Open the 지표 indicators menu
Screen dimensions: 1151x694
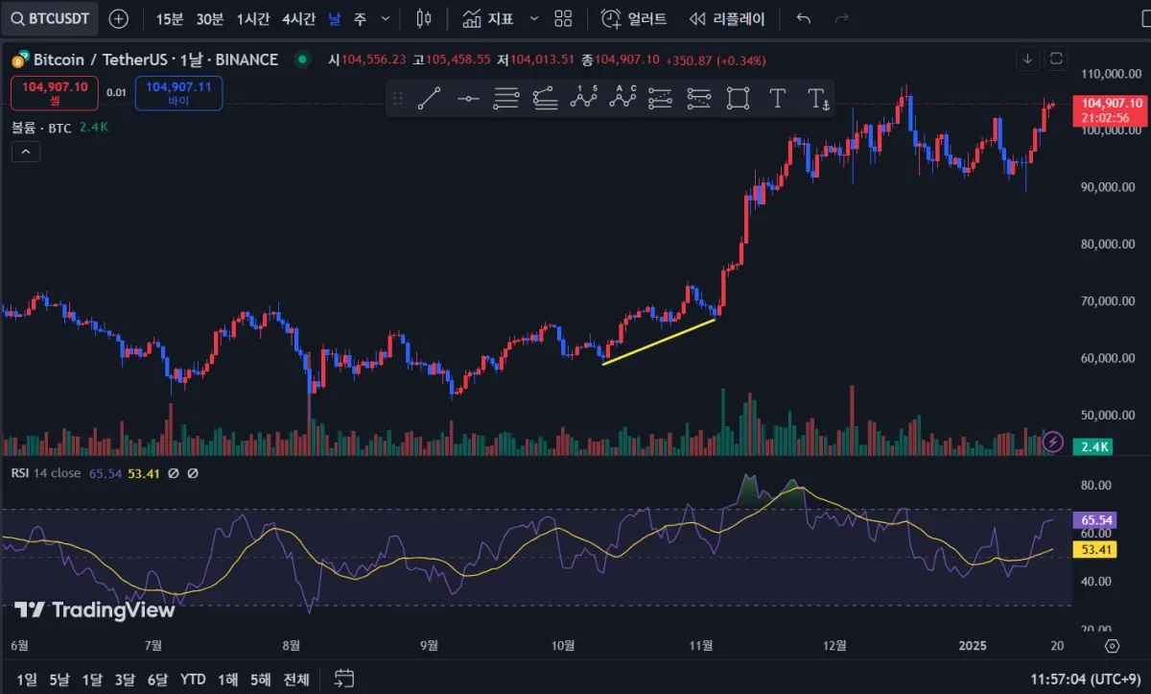488,18
